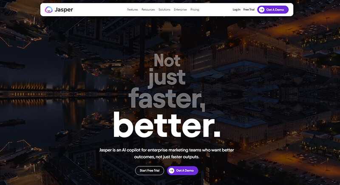Click the arrow icon in header Get A Demo
340x185 pixels.
pos(262,9)
